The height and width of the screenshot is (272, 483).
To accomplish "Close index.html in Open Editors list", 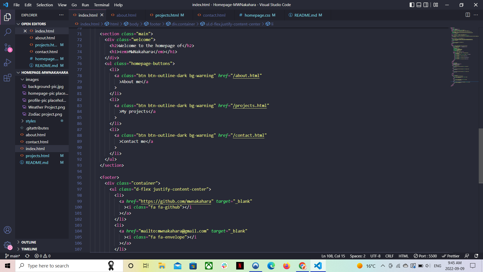I will click(x=25, y=31).
